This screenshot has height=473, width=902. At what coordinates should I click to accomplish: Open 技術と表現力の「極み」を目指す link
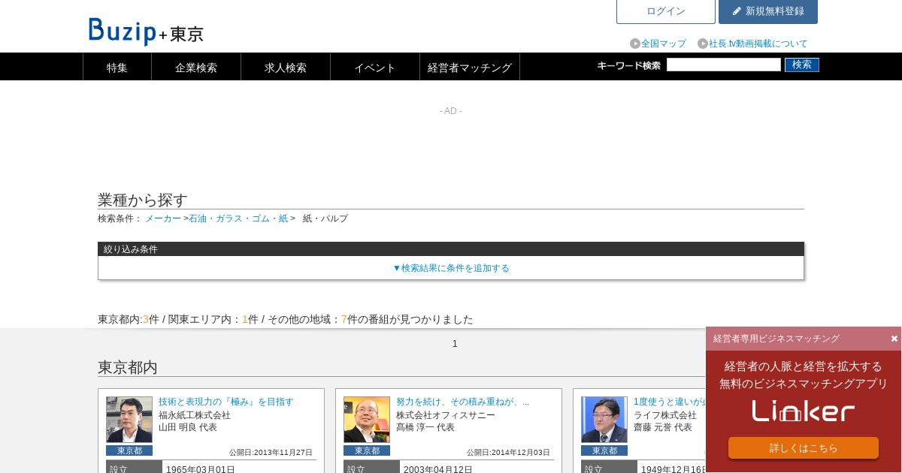pyautogui.click(x=226, y=402)
